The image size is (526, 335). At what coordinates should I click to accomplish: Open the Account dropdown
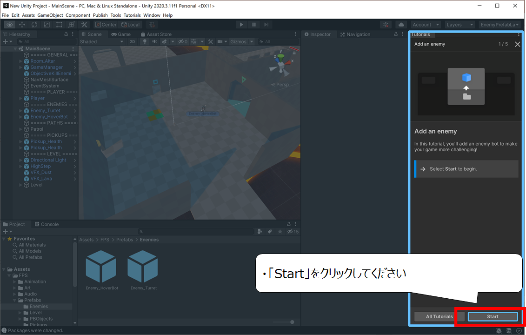(426, 25)
